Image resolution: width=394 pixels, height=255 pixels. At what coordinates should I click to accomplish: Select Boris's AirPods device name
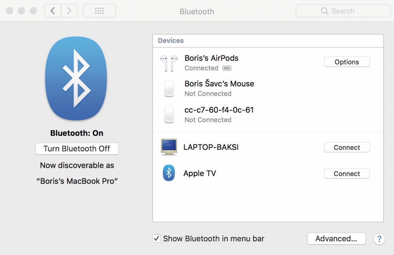point(211,58)
